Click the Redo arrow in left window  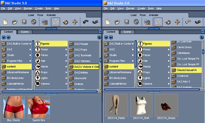(95, 22)
